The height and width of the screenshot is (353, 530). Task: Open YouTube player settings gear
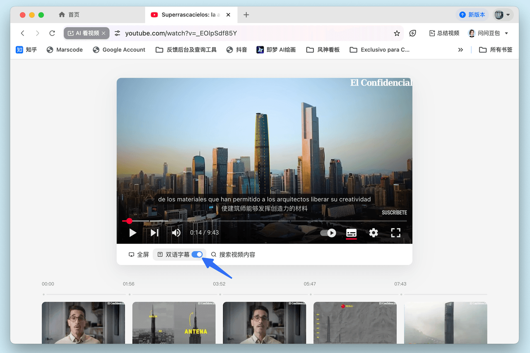[x=373, y=233]
